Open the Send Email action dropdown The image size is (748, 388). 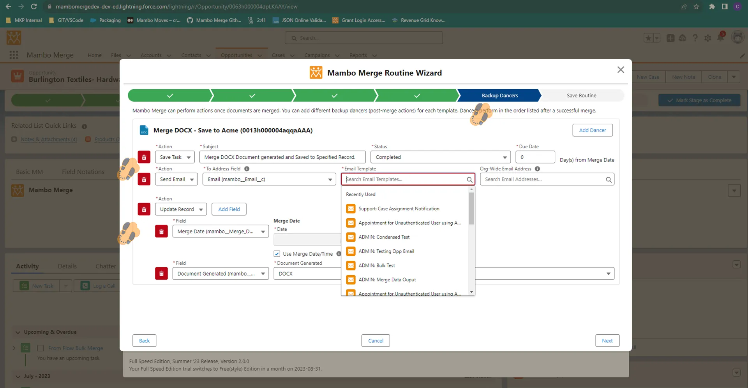176,179
